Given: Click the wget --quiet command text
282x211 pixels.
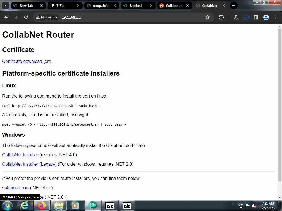Looking at the screenshot, I should (64, 124).
